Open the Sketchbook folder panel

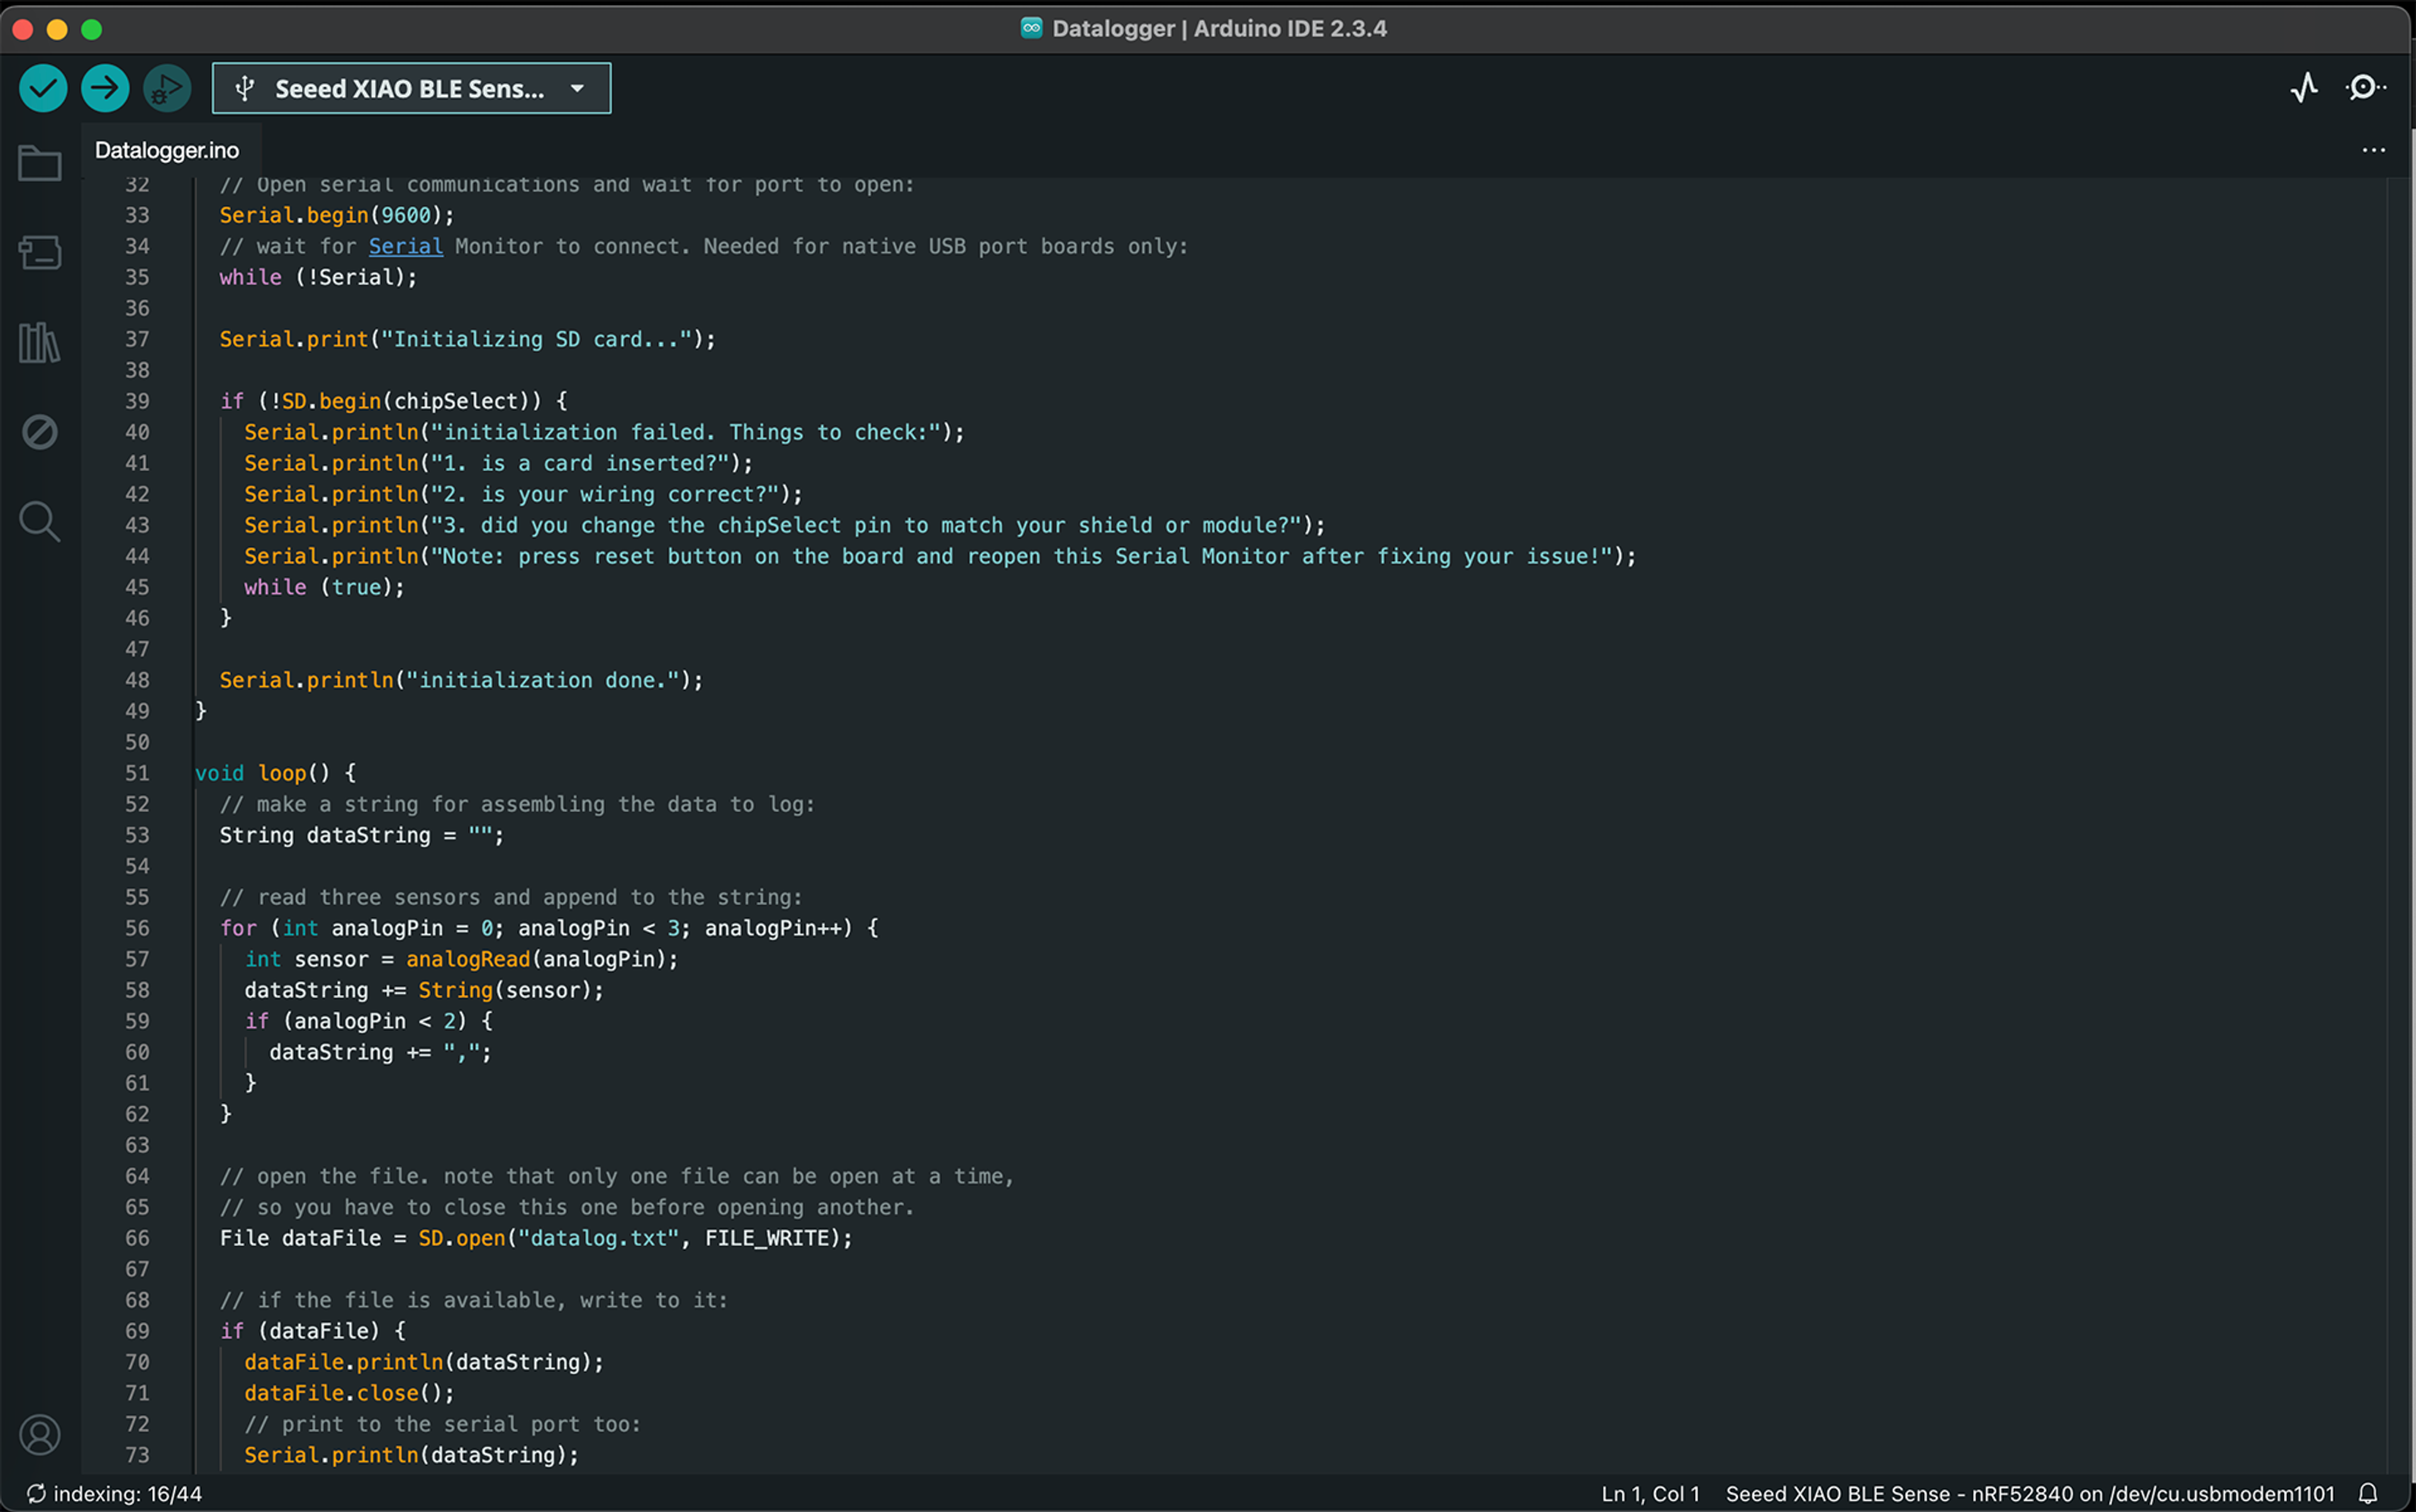pos(40,163)
